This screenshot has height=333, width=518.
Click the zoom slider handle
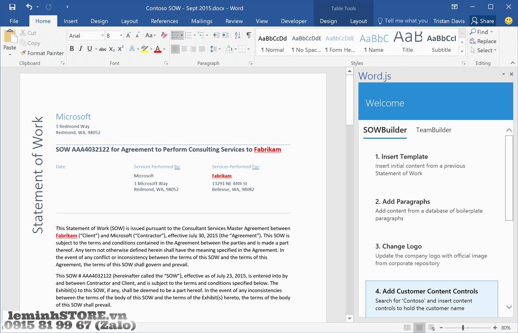tap(463, 328)
